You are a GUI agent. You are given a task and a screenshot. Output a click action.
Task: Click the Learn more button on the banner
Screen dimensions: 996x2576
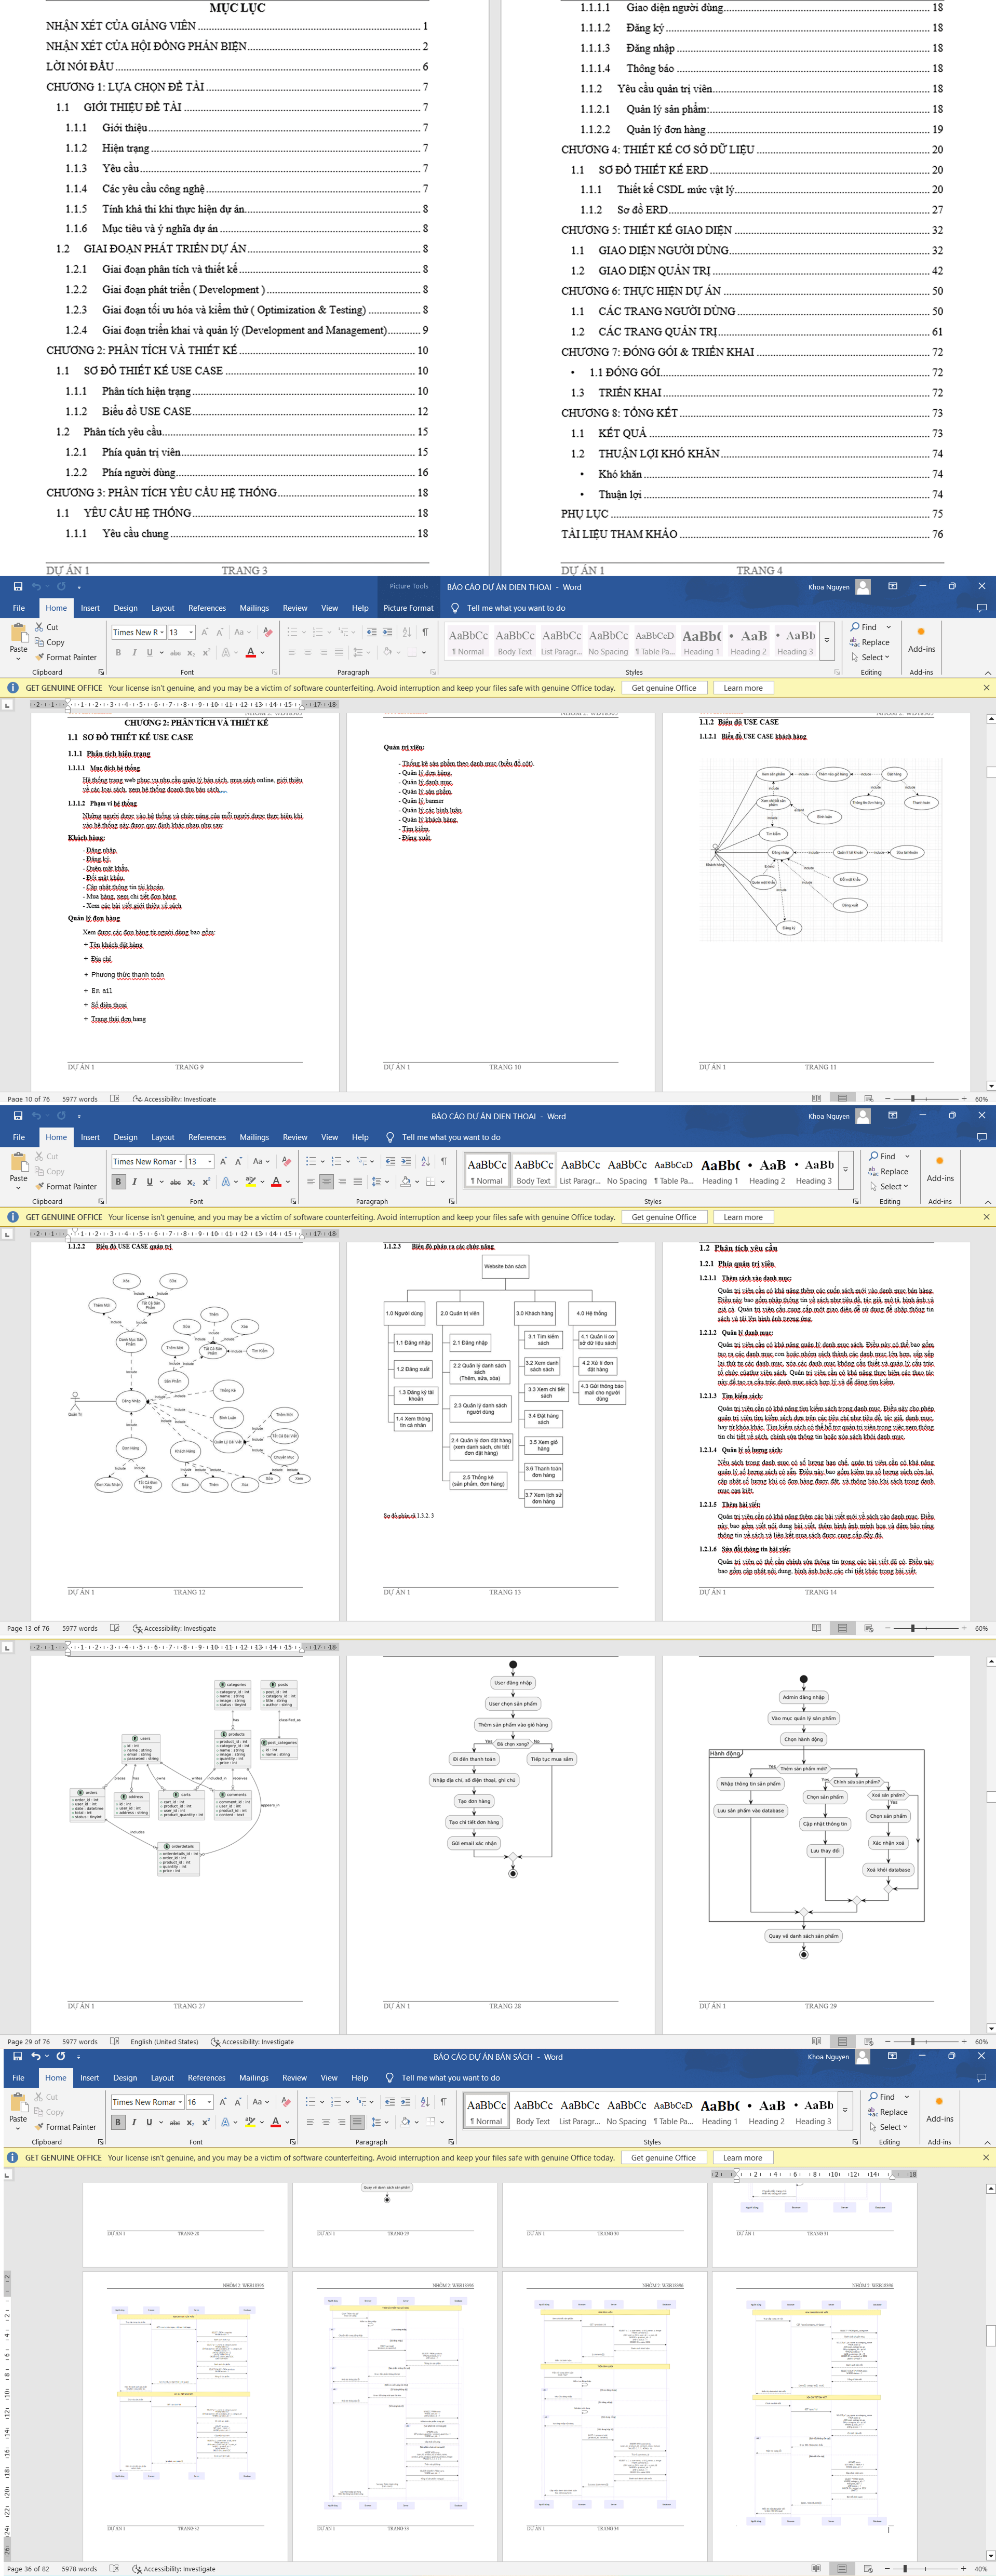point(744,688)
